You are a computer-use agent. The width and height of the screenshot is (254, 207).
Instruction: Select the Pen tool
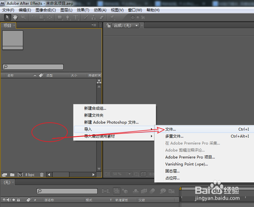(x=68, y=17)
